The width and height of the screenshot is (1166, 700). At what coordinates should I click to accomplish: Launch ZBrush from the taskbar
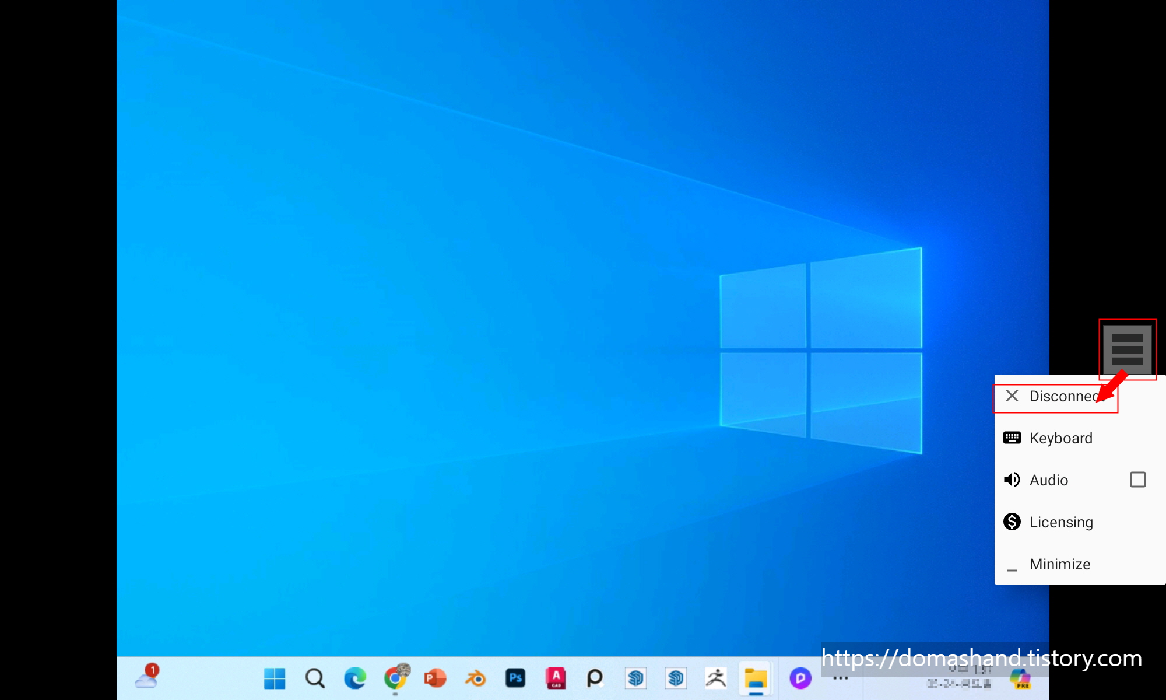(715, 678)
